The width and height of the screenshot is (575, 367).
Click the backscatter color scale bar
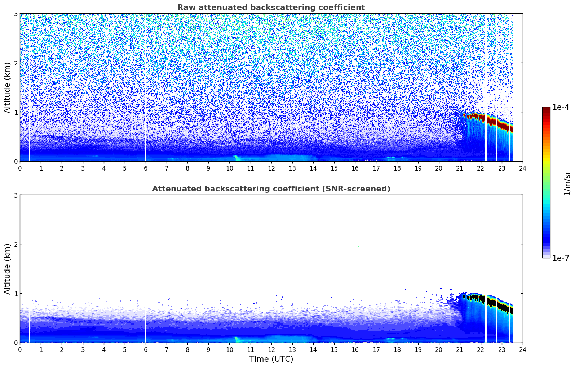click(x=546, y=183)
